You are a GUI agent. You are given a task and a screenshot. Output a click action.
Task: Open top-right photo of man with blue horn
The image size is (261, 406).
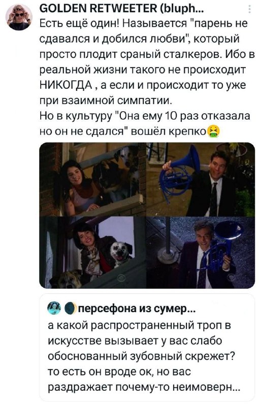[x=201, y=180]
